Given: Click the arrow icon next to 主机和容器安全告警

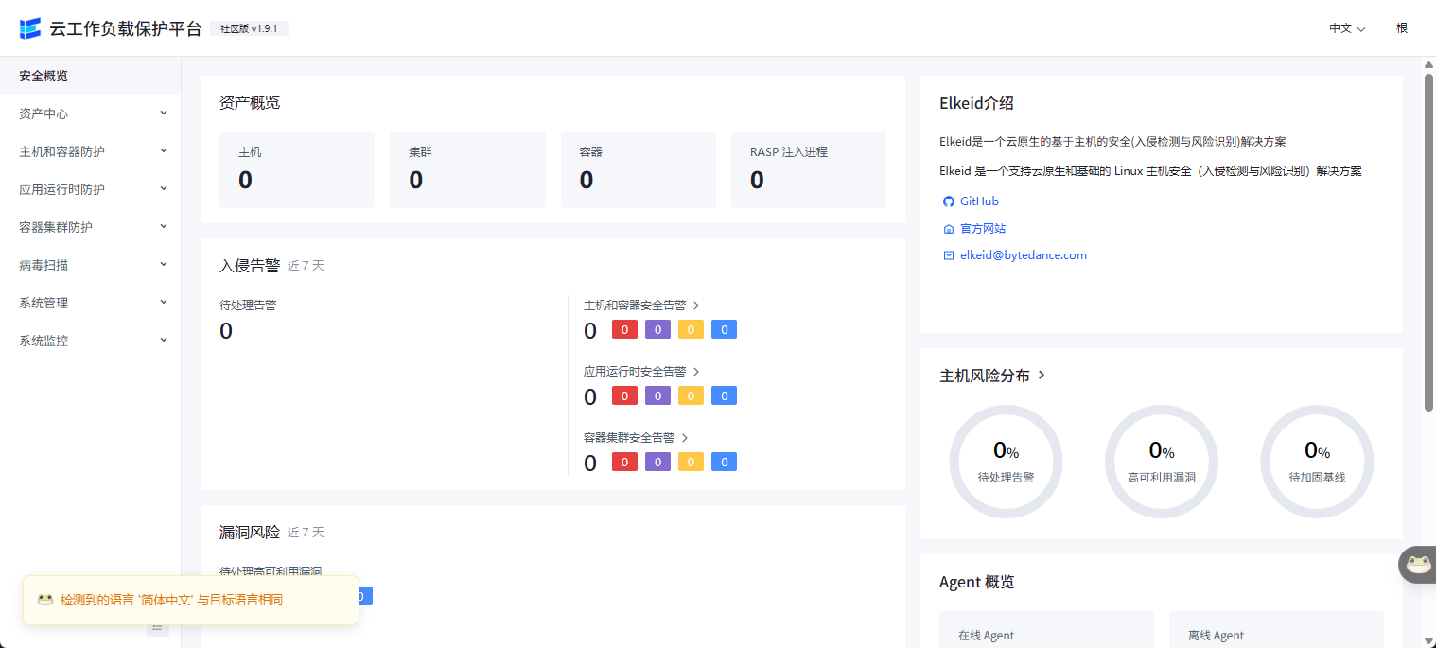Looking at the screenshot, I should click(696, 306).
